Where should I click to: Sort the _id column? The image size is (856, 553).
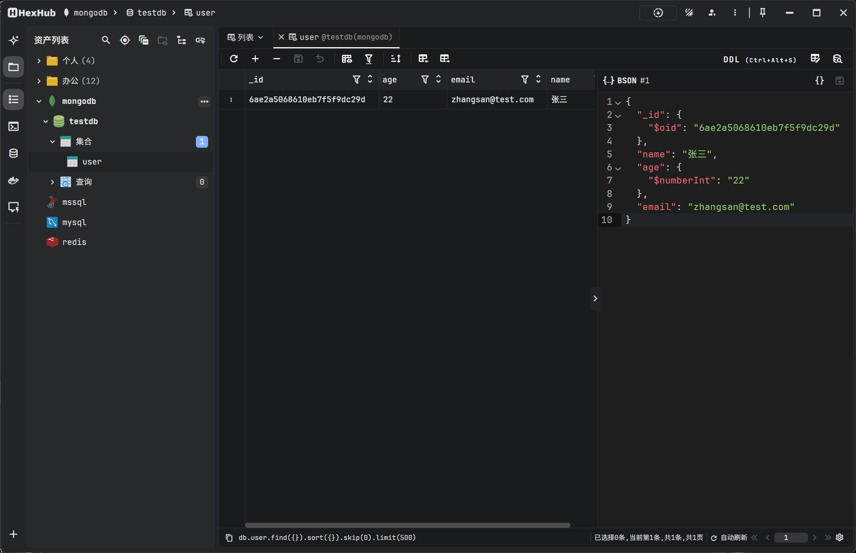click(370, 79)
